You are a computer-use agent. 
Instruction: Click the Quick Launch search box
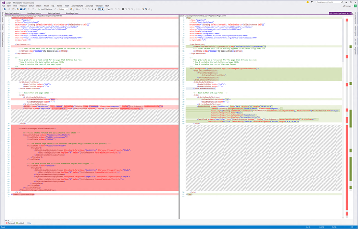328,2
